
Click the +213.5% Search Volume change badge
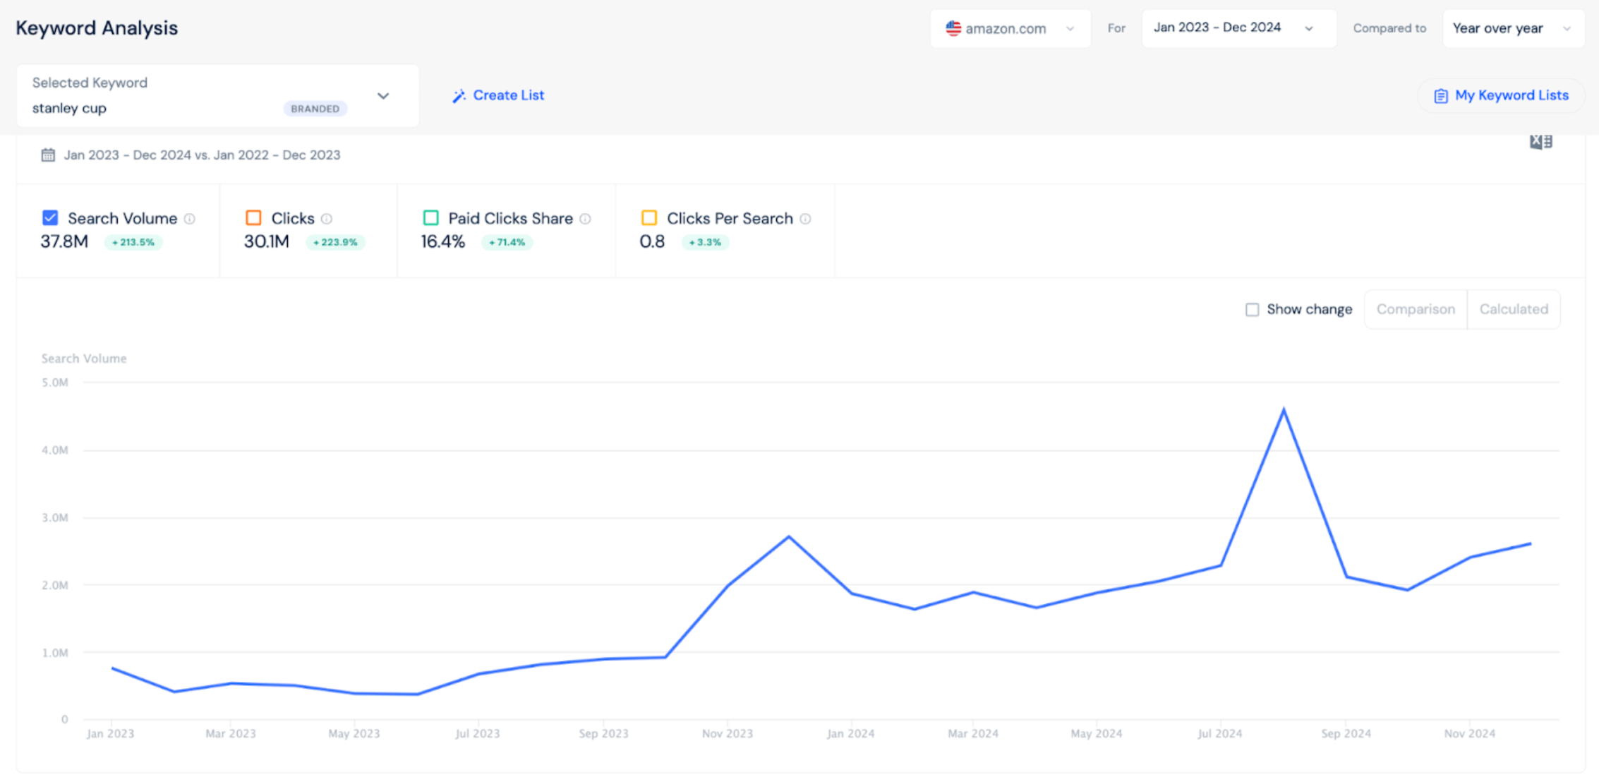tap(133, 242)
